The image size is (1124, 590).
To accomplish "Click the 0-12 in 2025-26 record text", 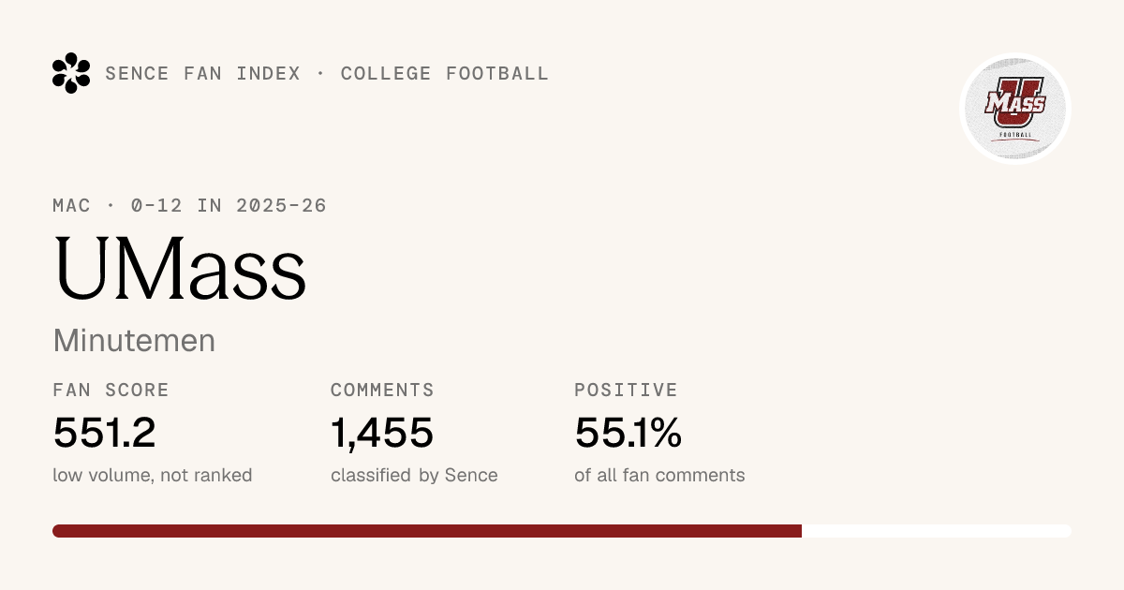I will click(228, 205).
